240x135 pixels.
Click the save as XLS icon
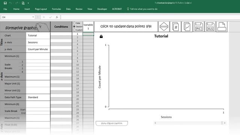pos(210,27)
